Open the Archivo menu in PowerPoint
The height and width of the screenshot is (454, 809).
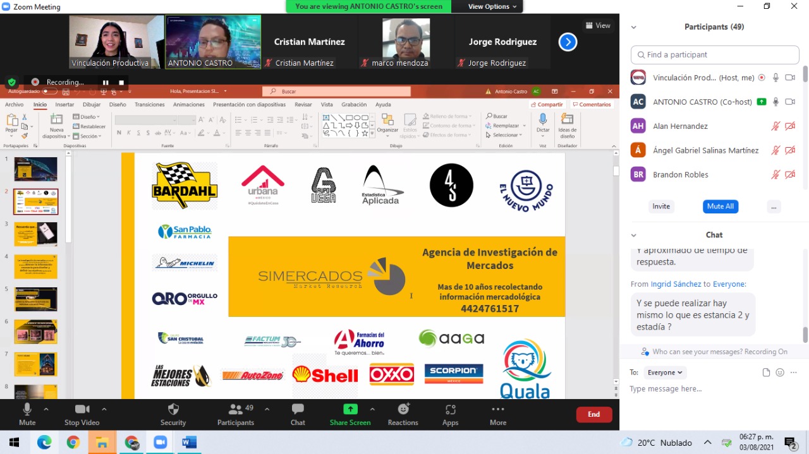14,105
